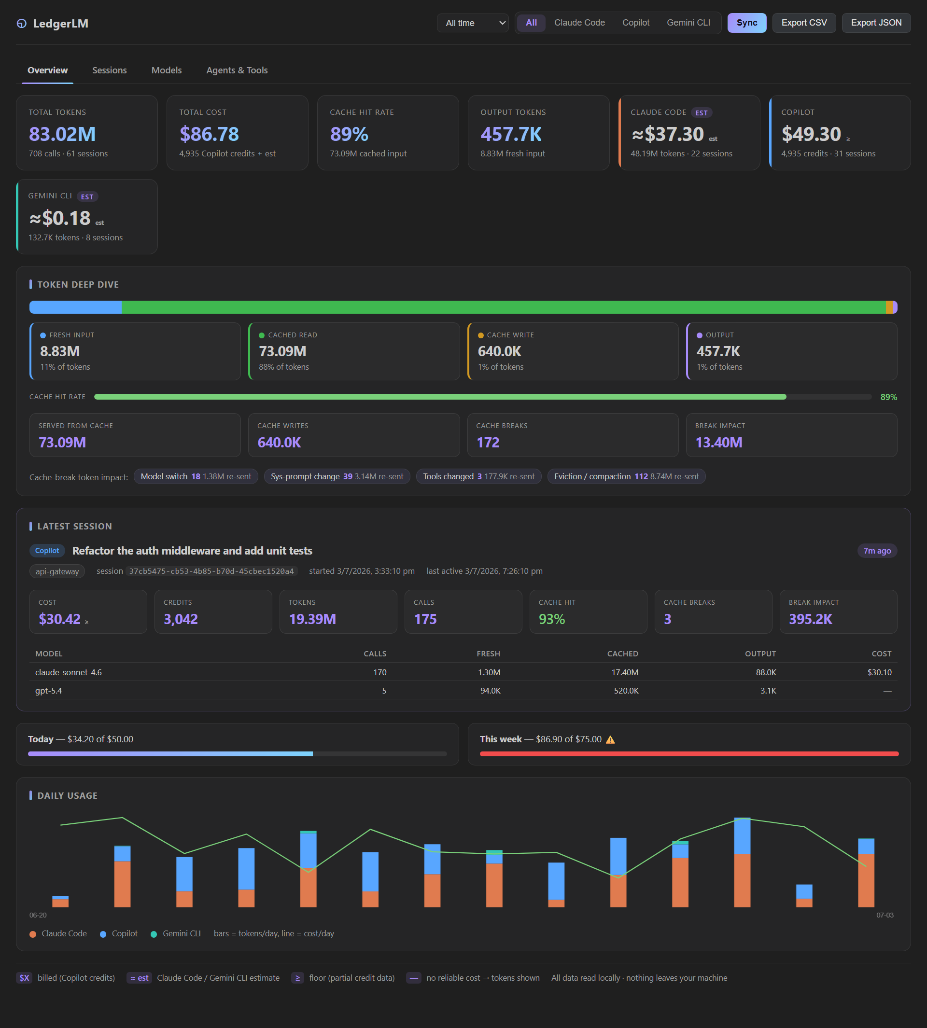Switch to the Overview tab
The height and width of the screenshot is (1028, 927).
pyautogui.click(x=47, y=70)
